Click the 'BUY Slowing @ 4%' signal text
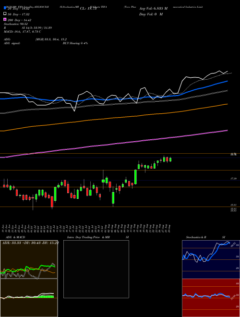 click(x=75, y=43)
